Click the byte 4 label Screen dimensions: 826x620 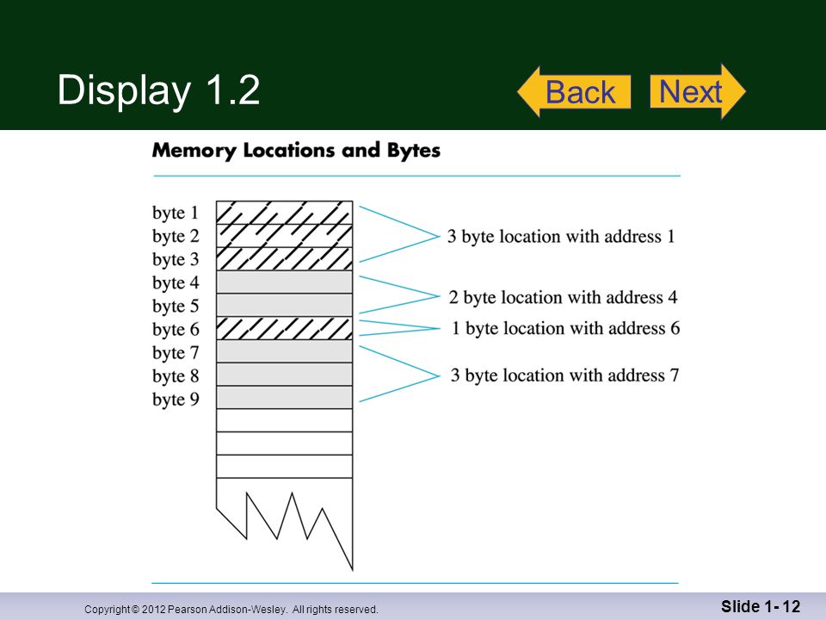click(176, 282)
